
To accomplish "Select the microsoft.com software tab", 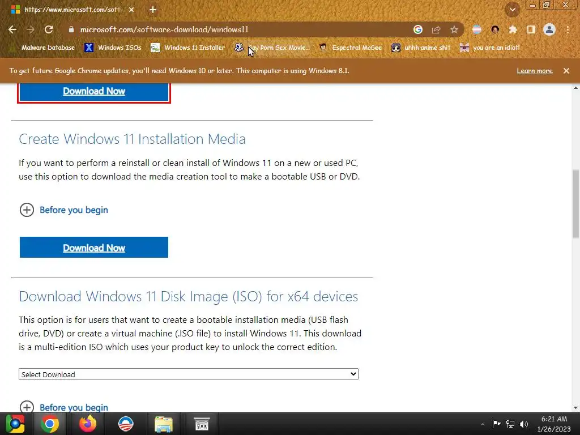I will (72, 10).
